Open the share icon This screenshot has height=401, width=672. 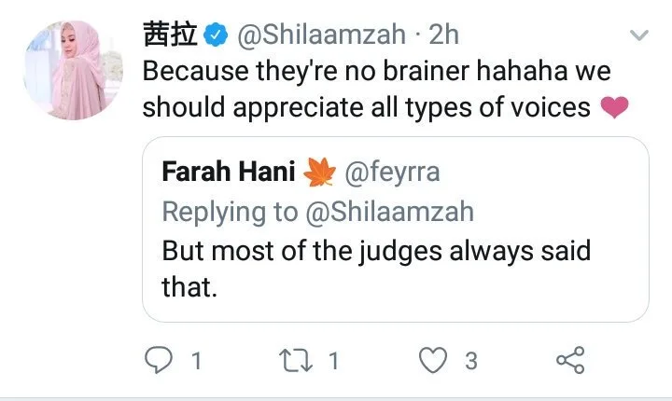pyautogui.click(x=568, y=359)
